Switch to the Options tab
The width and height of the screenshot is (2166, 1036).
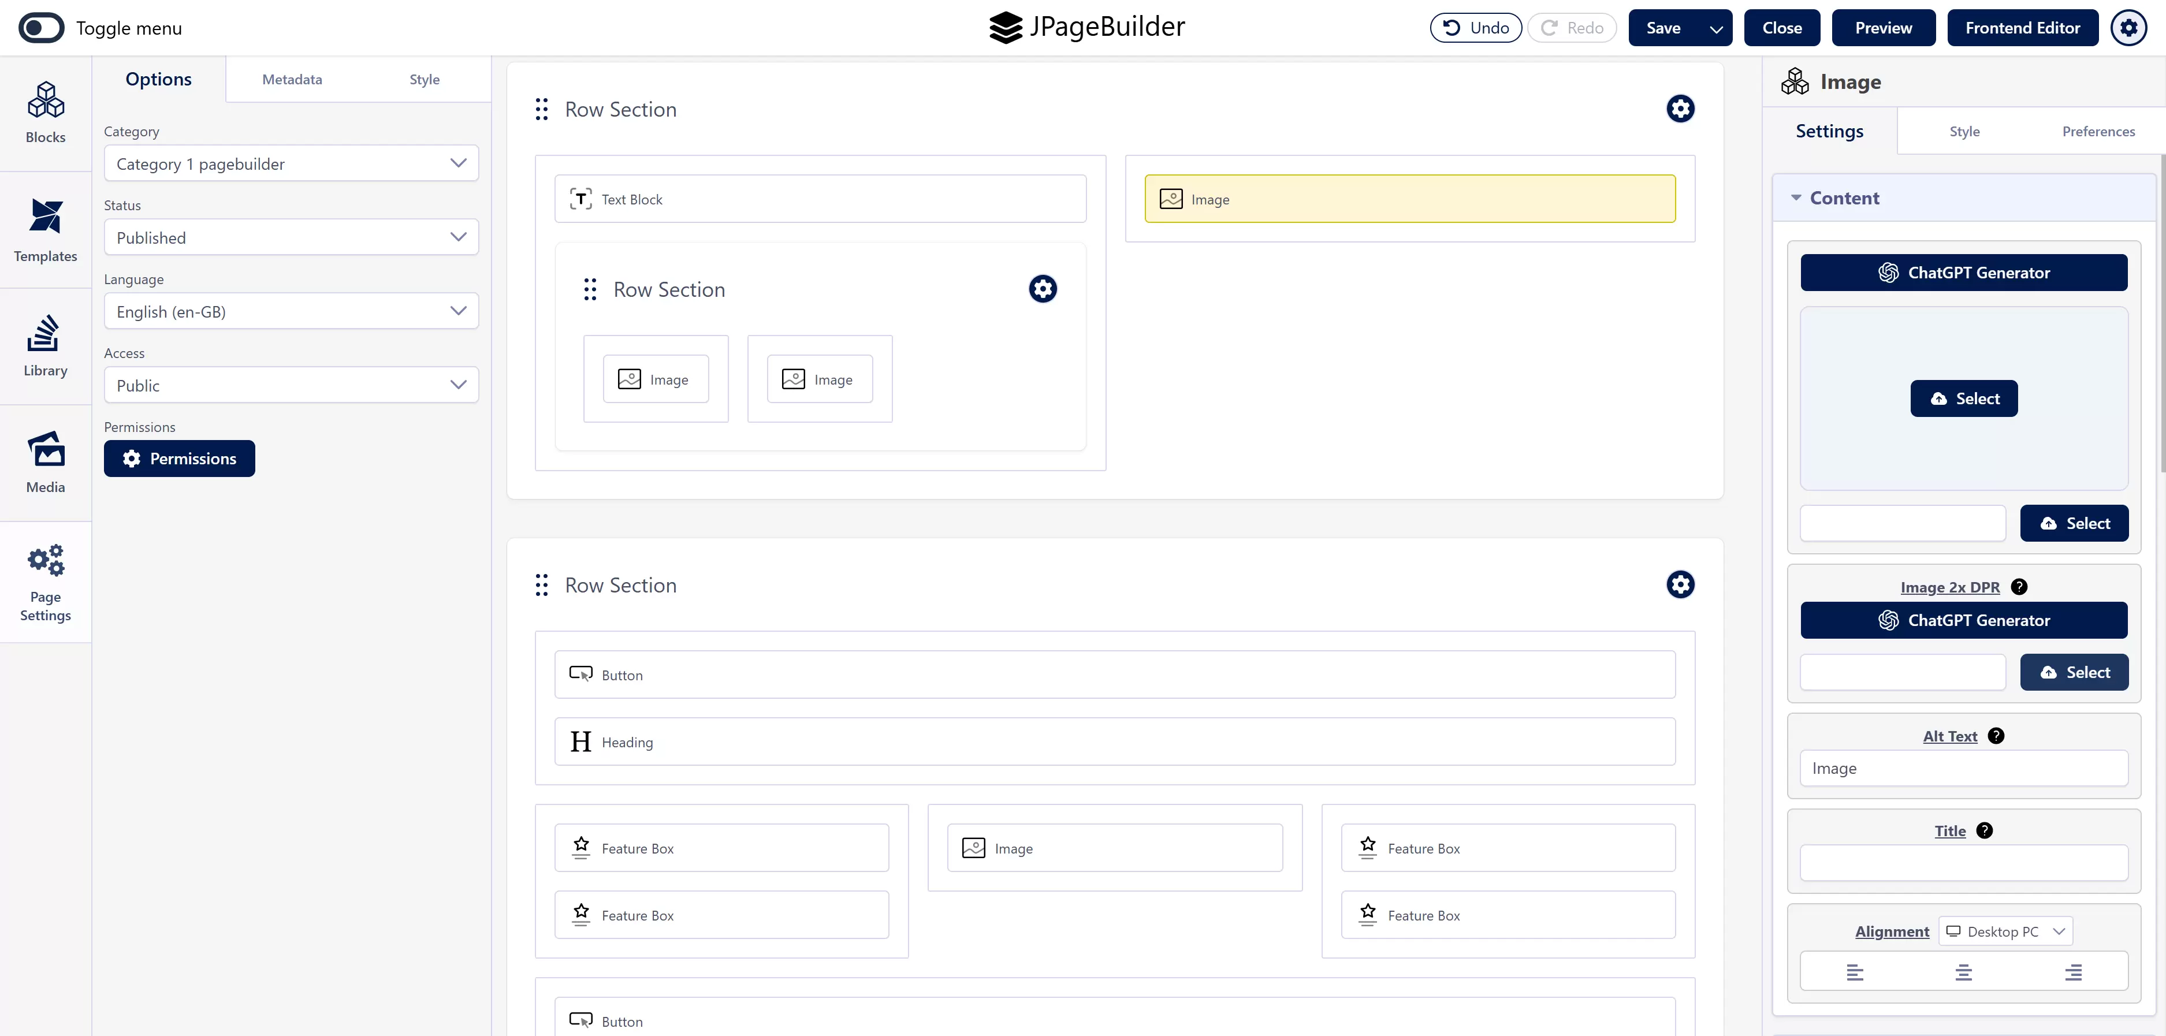[x=158, y=79]
